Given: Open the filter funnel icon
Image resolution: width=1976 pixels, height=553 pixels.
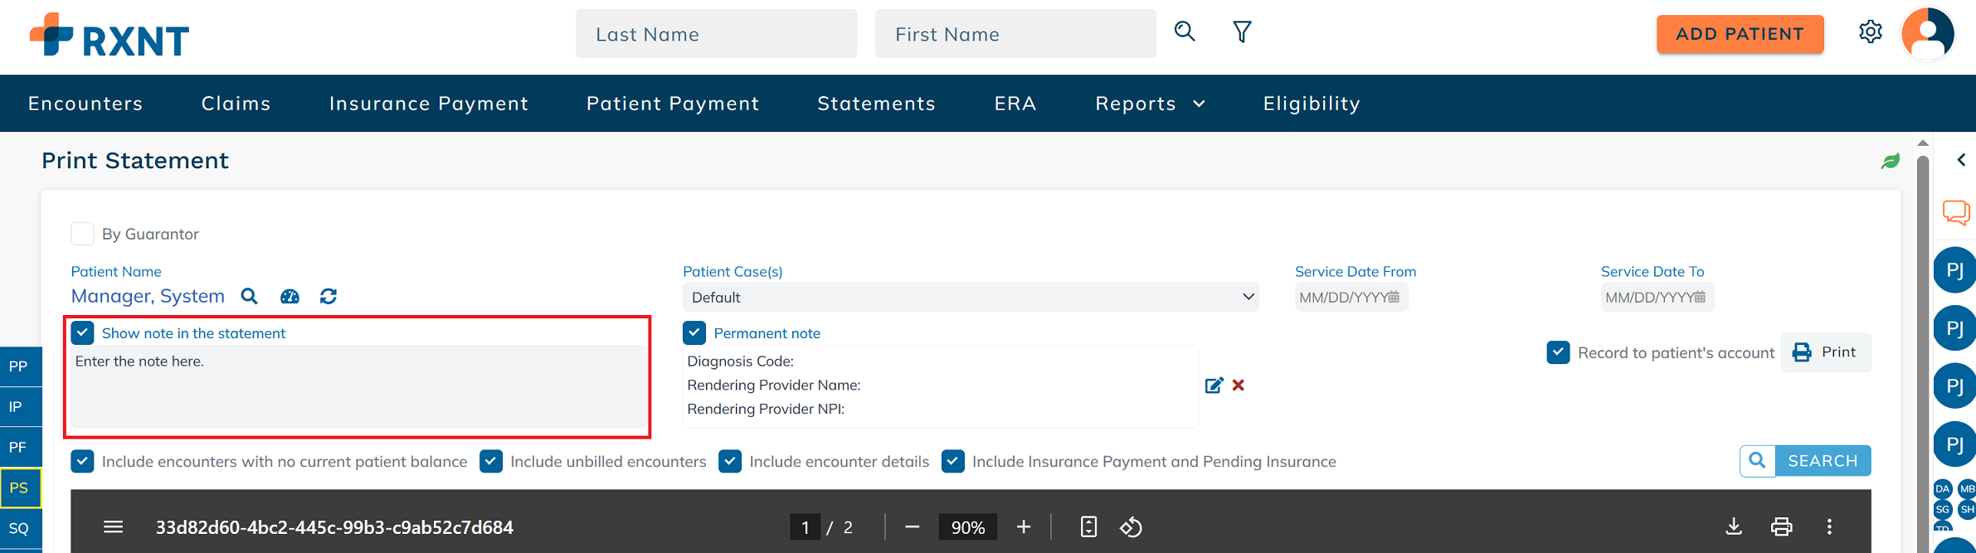Looking at the screenshot, I should pyautogui.click(x=1242, y=32).
